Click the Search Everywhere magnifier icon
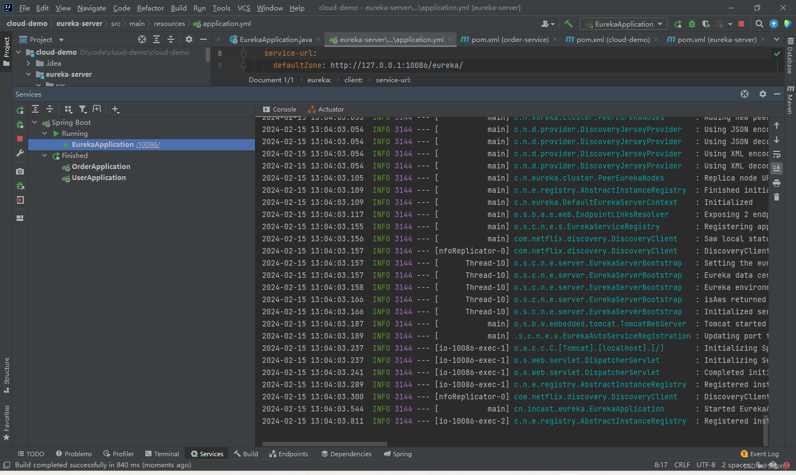 (x=760, y=24)
